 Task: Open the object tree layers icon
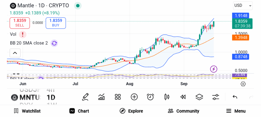199,97
